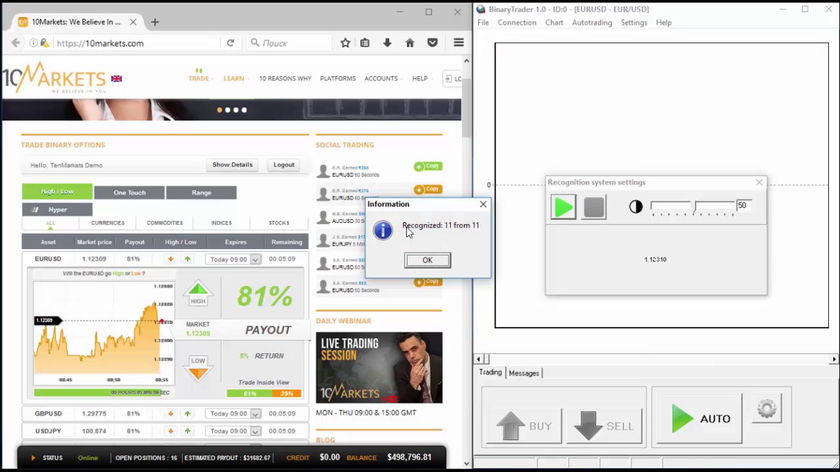Click the EURUSD row green up arrow
840x472 pixels.
[187, 260]
